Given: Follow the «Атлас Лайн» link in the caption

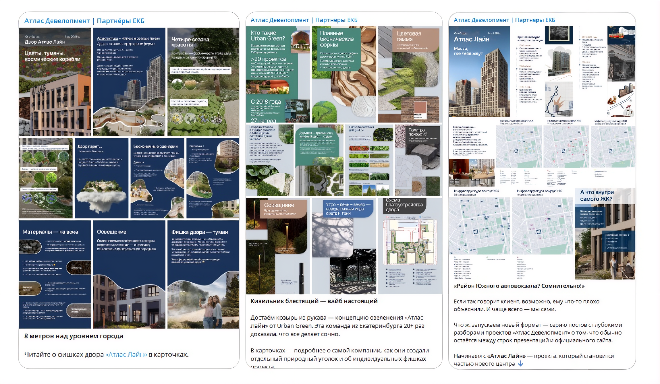Looking at the screenshot, I should point(126,354).
